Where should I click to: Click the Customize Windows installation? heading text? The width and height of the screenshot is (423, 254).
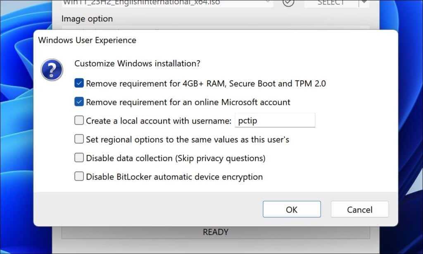[x=137, y=64]
